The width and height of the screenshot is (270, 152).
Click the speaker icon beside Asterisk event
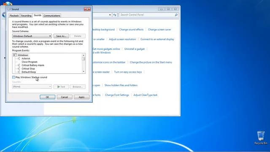pyautogui.click(x=19, y=58)
